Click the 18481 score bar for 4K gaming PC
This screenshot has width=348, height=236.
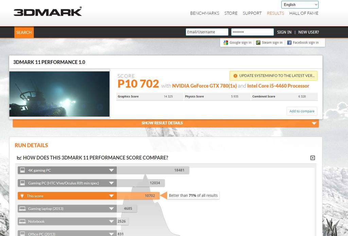pos(153,170)
